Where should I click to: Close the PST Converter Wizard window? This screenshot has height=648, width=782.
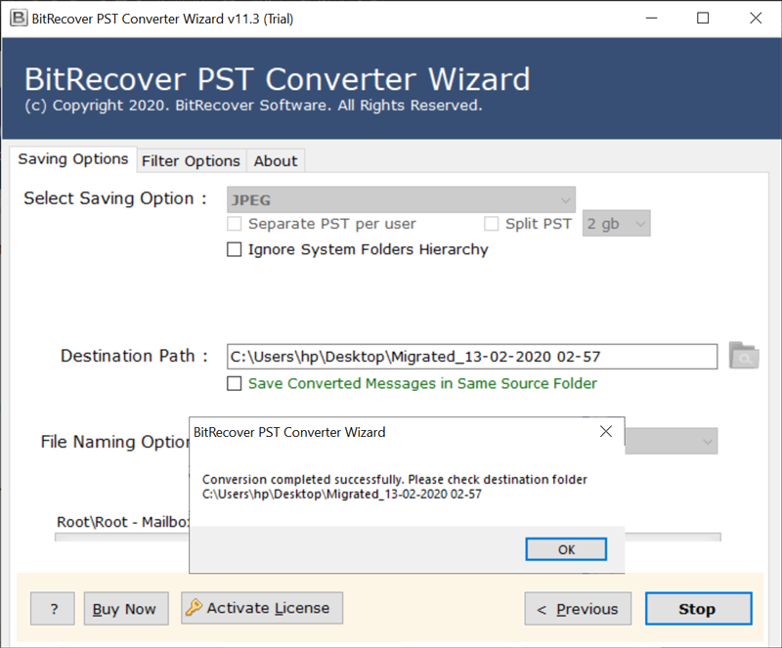[x=756, y=19]
